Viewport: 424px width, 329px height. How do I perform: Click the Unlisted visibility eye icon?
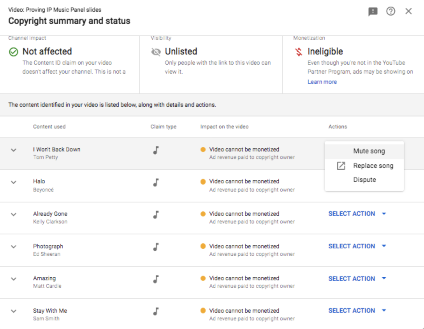pos(156,52)
